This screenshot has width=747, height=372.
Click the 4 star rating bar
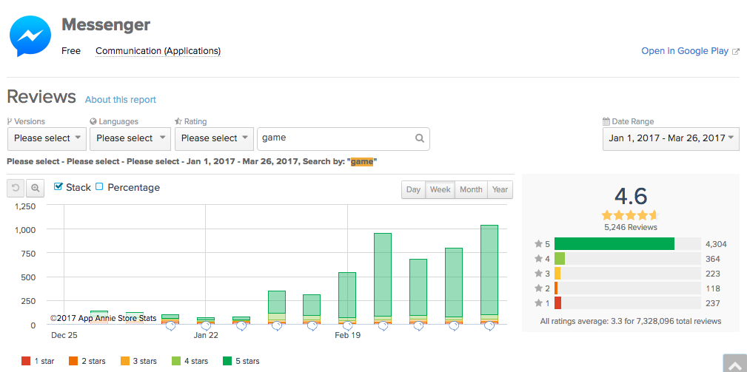tap(628, 259)
